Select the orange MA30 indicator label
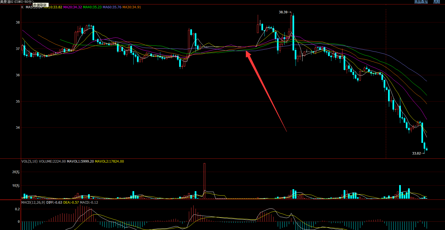Viewport: 445px width, 230px height. coord(132,7)
